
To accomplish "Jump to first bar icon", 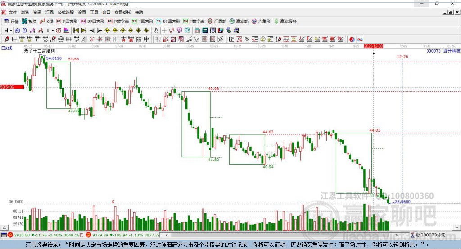I will pyautogui.click(x=76, y=31).
